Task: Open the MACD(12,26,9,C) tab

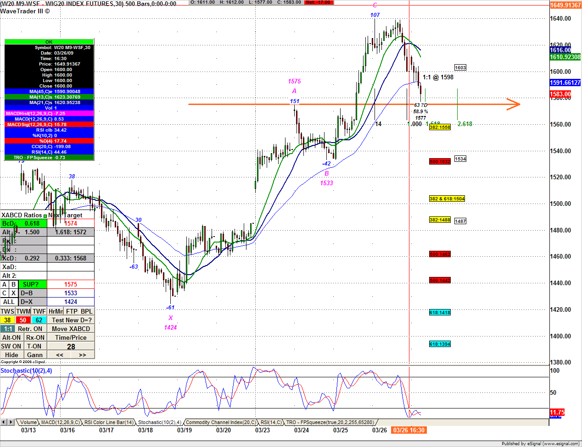Action: point(60,422)
